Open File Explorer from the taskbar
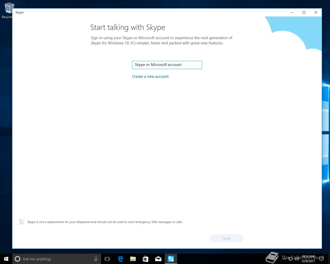Screen dimensions: 330x264 point(133,259)
